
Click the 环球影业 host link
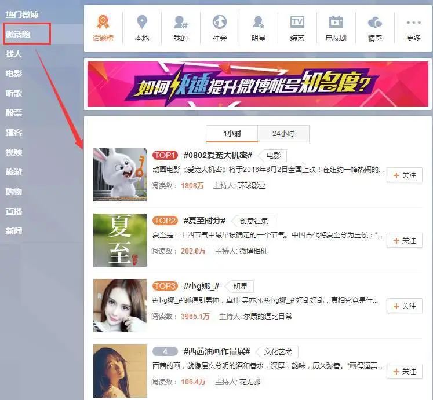click(x=252, y=186)
